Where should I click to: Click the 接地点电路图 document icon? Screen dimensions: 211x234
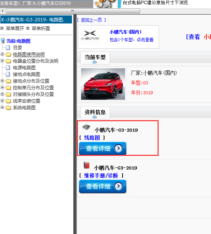click(x=8, y=74)
